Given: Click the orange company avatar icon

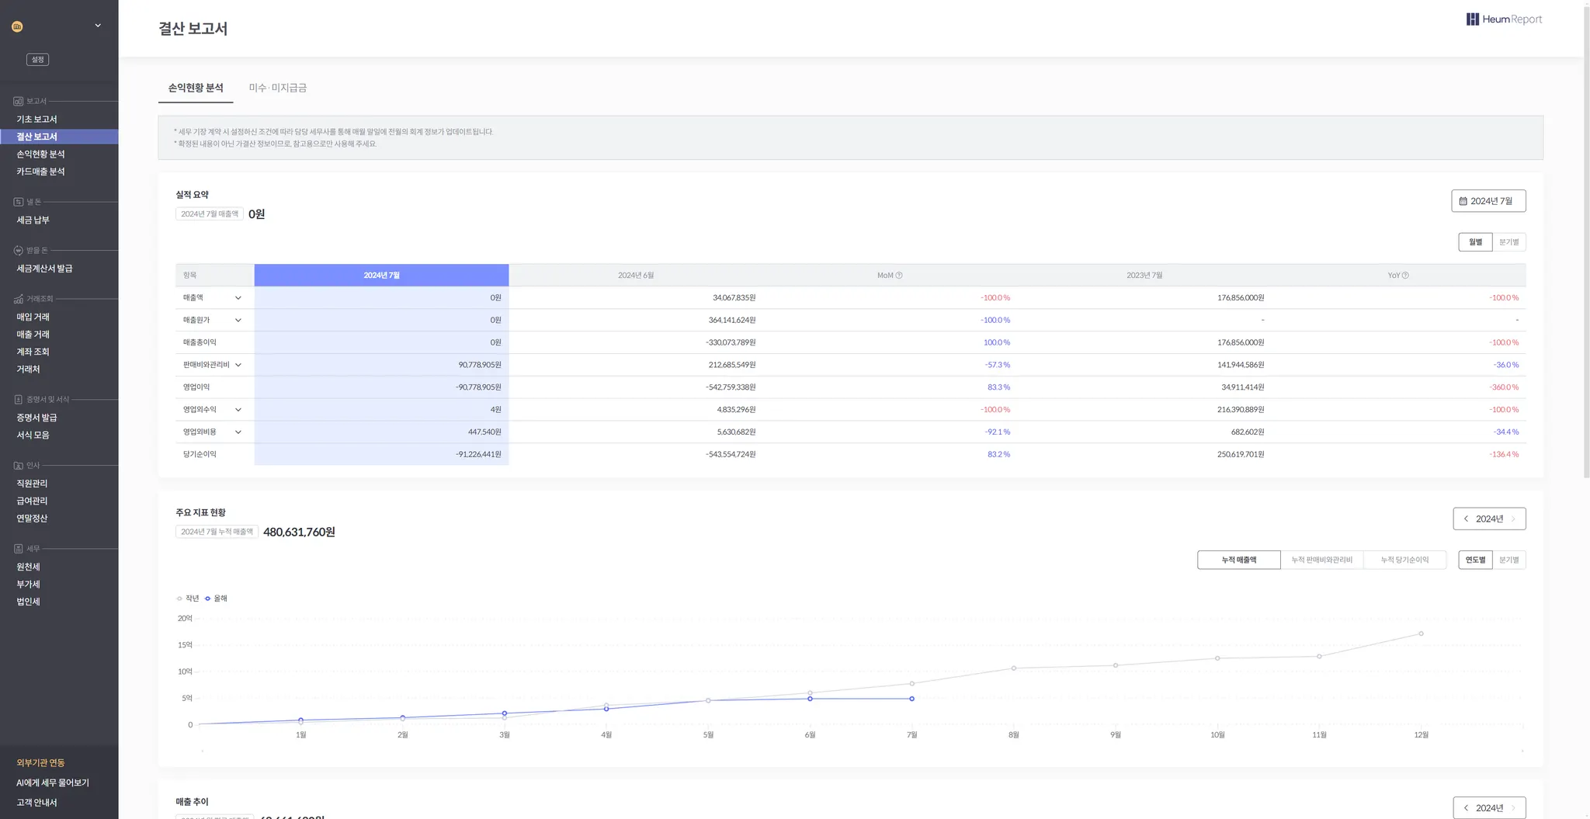Looking at the screenshot, I should click(x=17, y=26).
